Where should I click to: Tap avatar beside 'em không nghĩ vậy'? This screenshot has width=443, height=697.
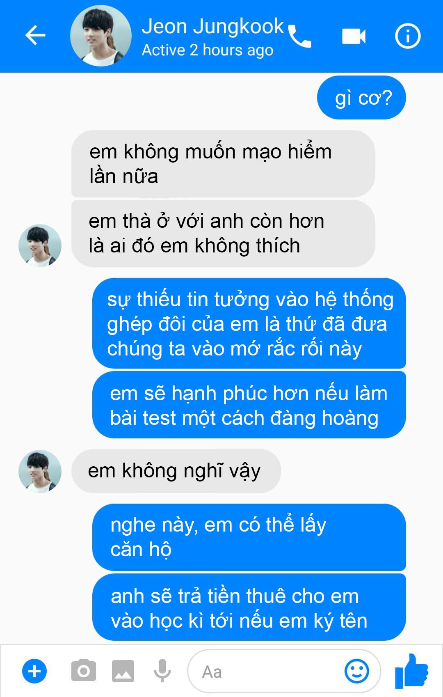(40, 471)
